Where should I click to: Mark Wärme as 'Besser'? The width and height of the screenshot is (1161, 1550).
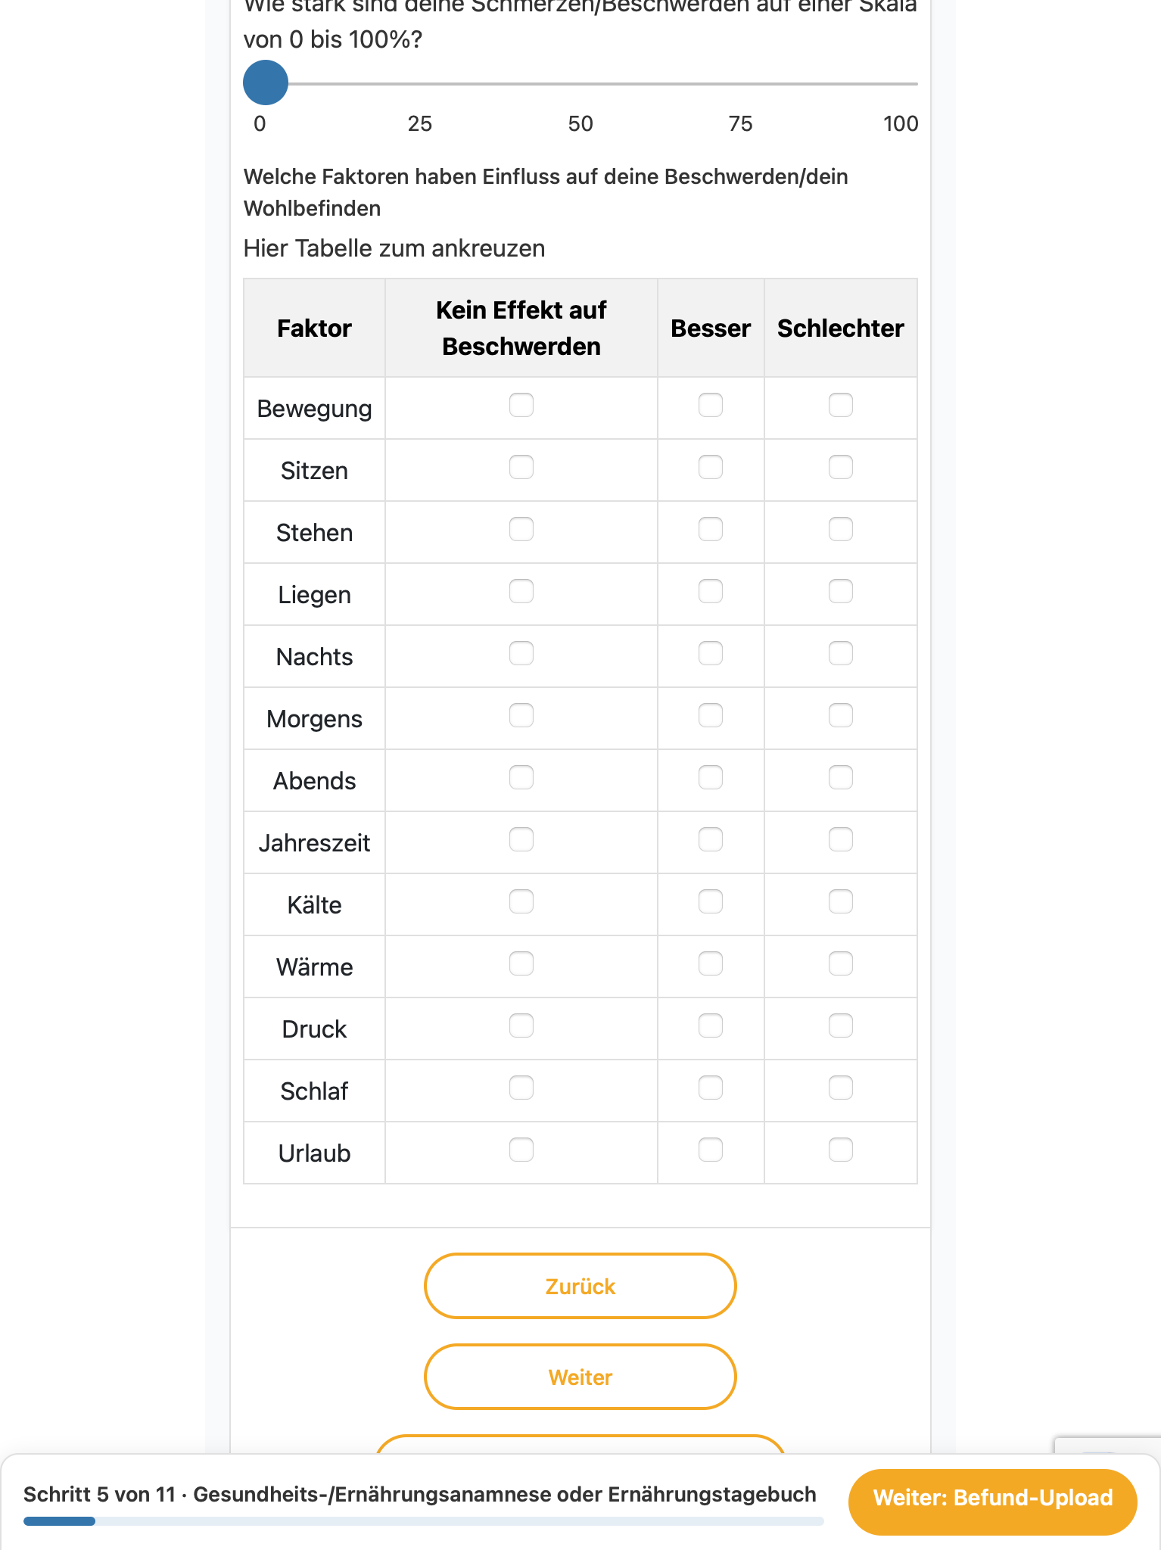710,963
